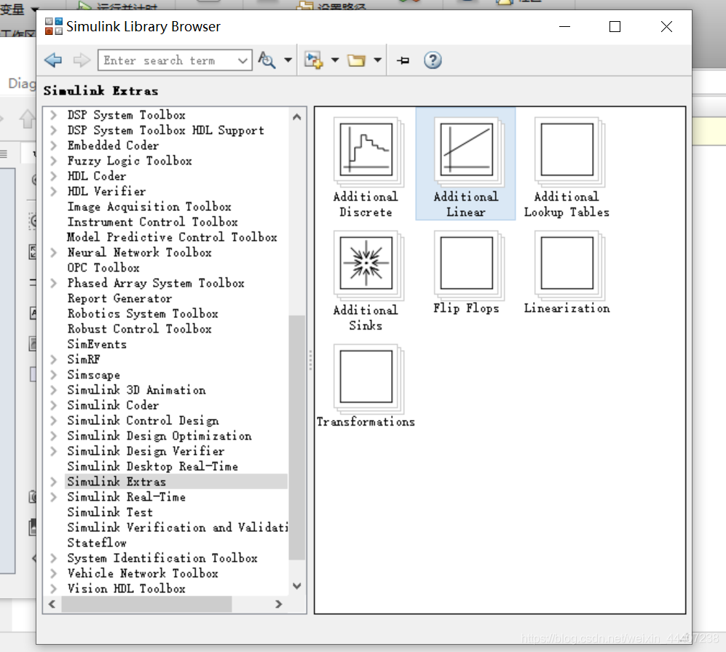The height and width of the screenshot is (652, 726).
Task: Open Flip Flops library block
Action: (466, 273)
